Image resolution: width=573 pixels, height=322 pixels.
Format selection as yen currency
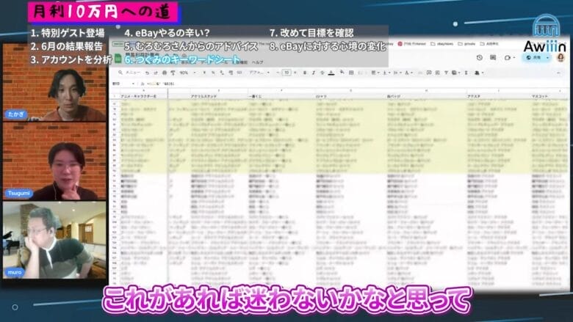tap(205, 73)
